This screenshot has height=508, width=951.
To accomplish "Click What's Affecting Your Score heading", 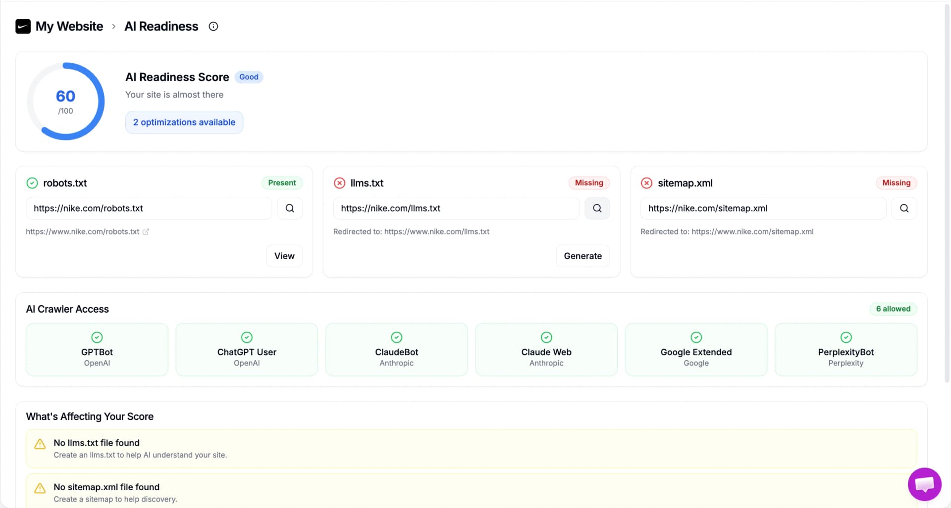I will (x=90, y=416).
